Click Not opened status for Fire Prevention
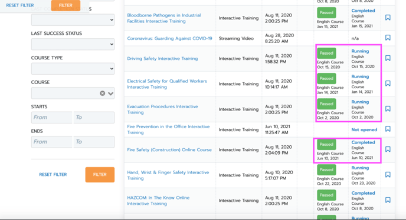 (x=364, y=129)
